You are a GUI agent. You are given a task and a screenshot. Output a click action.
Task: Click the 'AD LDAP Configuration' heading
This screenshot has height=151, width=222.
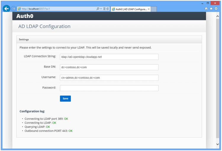click(44, 26)
